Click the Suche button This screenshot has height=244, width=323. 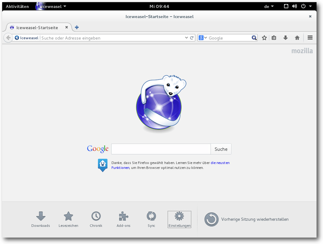coord(221,149)
